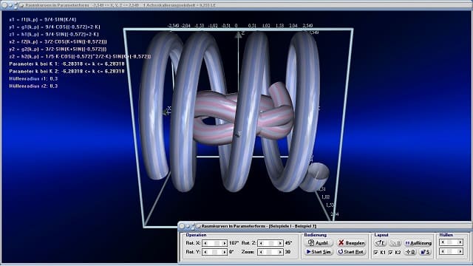Screen dimensions: 473x266
Task: Click the 'Bedienung' group label
Action: coord(316,235)
